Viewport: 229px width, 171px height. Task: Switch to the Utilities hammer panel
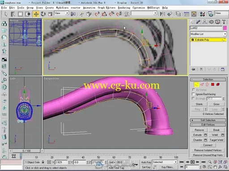pos(224,22)
